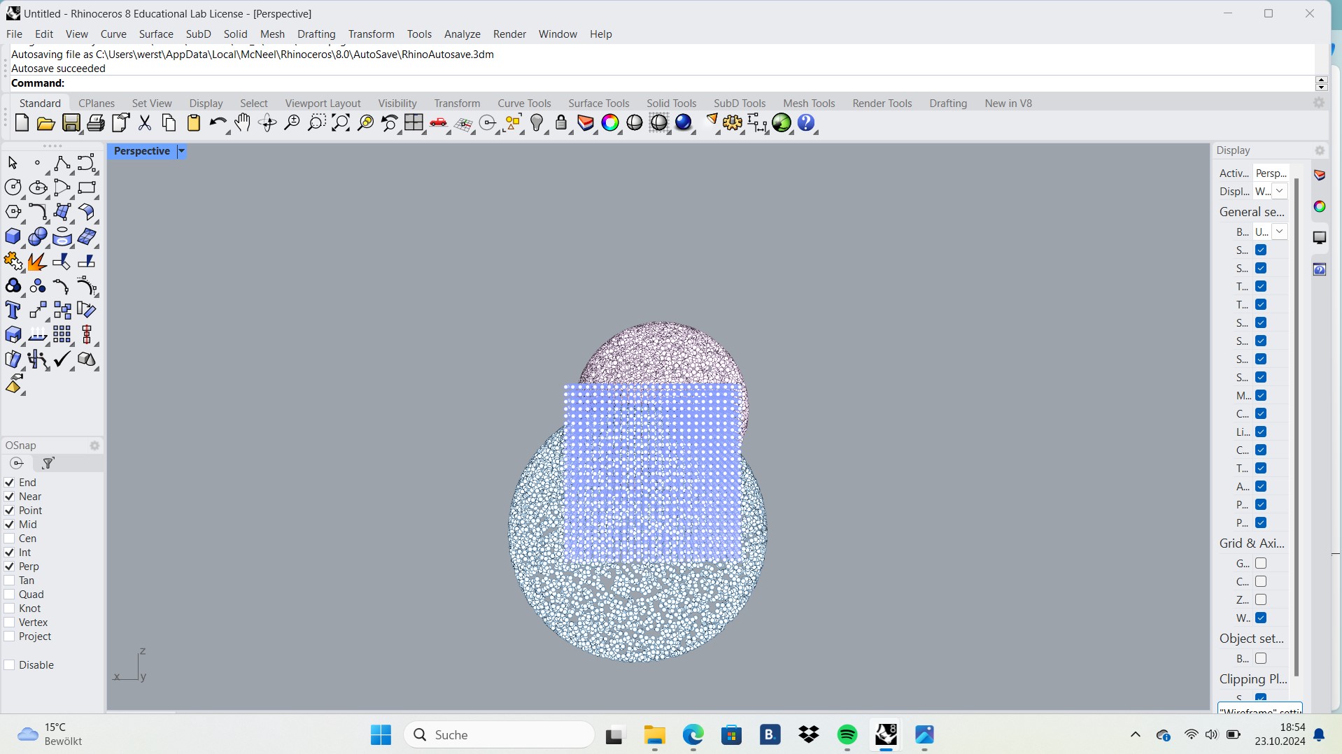The height and width of the screenshot is (754, 1342).
Task: Open the color wheel icon on the toolbar
Action: [x=611, y=123]
